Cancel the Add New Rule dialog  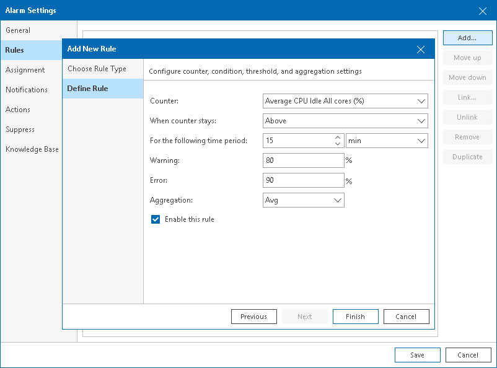(x=406, y=317)
